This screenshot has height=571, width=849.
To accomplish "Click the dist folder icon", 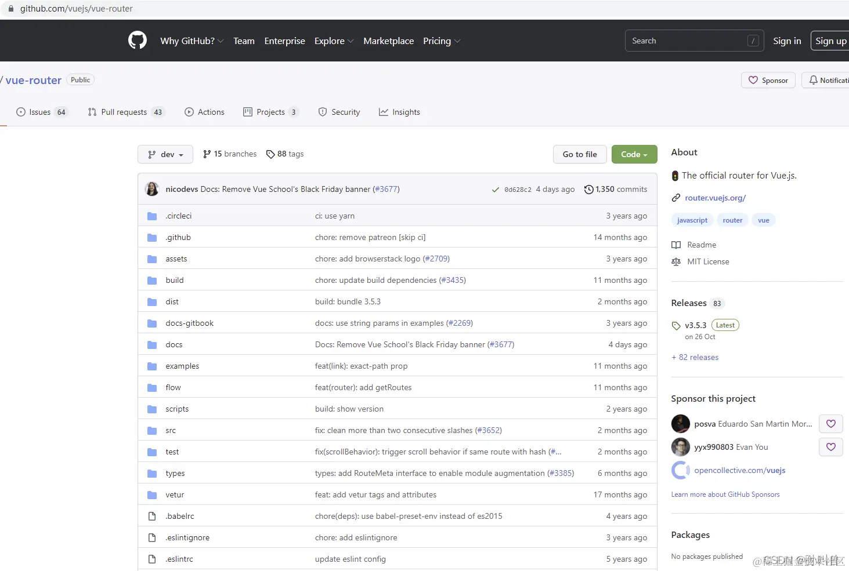I will click(152, 301).
